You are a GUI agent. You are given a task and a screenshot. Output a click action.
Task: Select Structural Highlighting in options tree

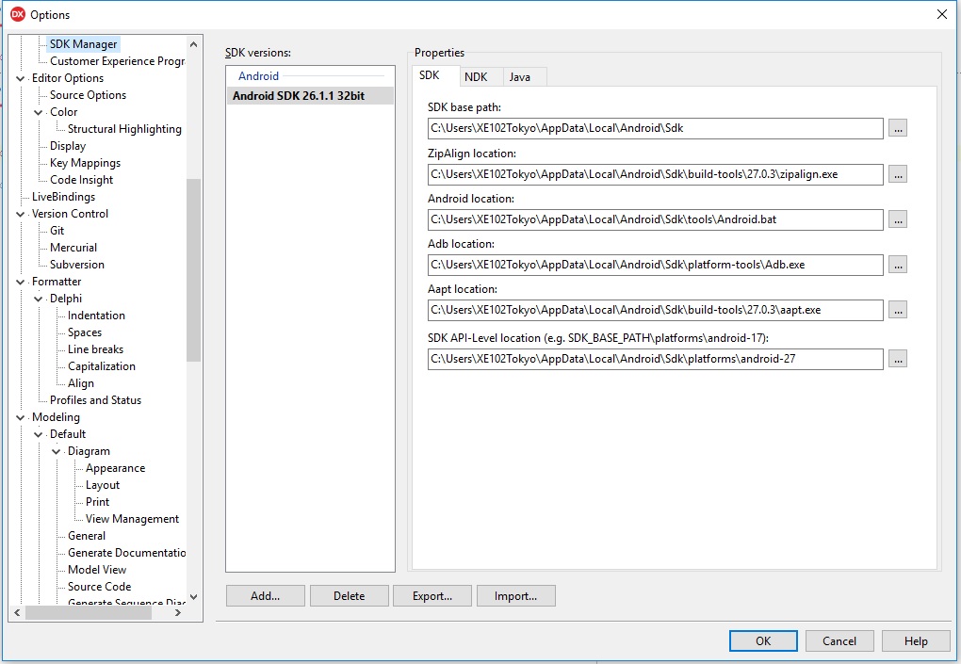point(124,129)
